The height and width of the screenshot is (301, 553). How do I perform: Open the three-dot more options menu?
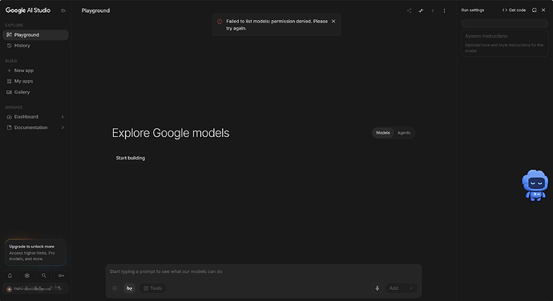[444, 10]
